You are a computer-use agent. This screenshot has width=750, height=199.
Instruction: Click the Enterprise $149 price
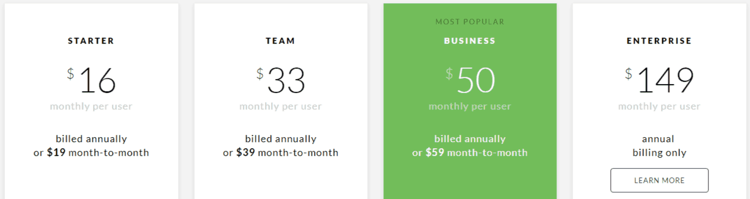[659, 81]
